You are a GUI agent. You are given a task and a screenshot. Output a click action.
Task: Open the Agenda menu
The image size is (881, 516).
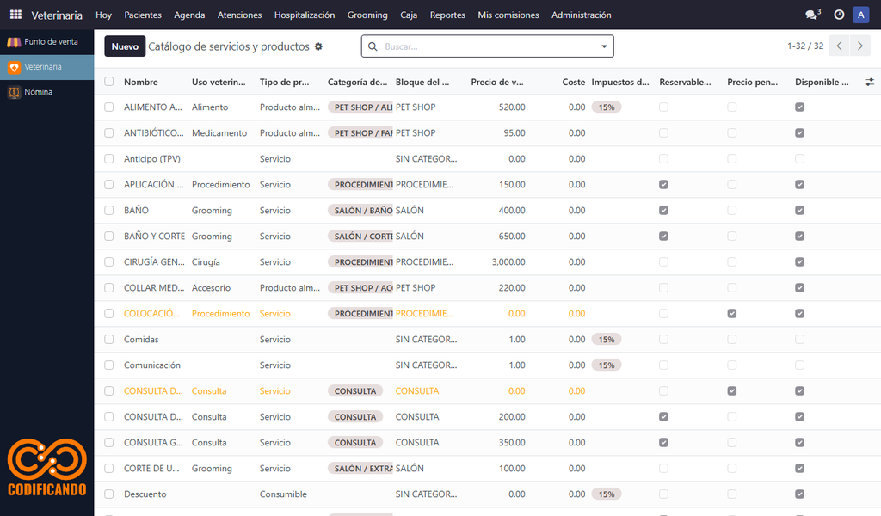click(x=189, y=15)
